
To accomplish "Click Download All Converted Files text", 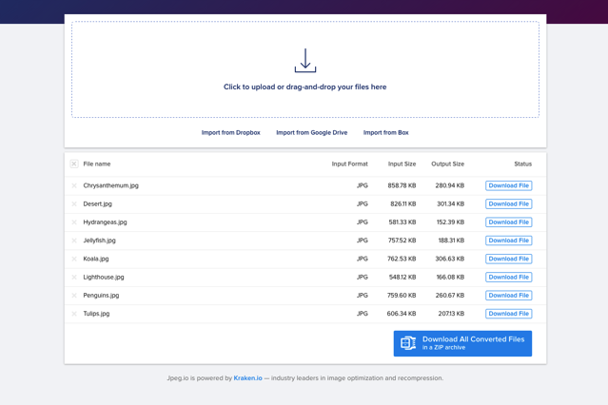I will [x=474, y=339].
